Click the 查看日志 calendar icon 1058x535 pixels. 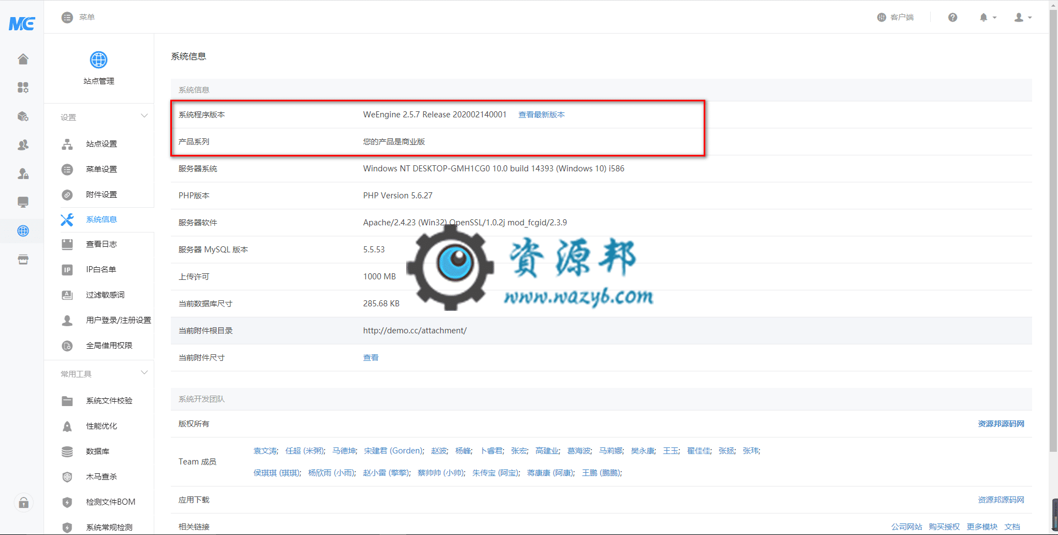click(67, 245)
